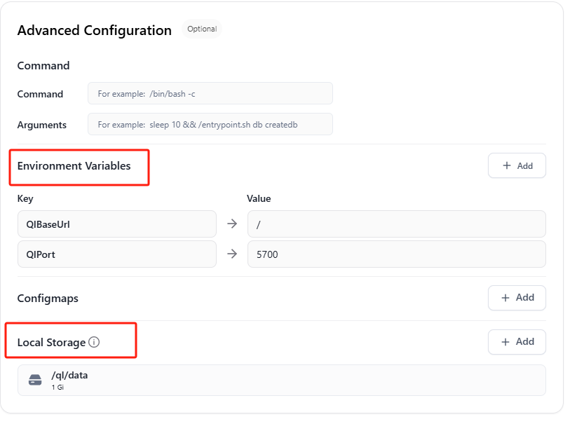
Task: Click the Configmaps section heading
Action: 48,299
